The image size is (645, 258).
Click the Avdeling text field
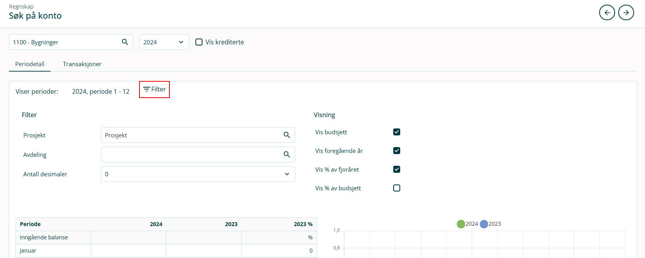[x=190, y=154]
